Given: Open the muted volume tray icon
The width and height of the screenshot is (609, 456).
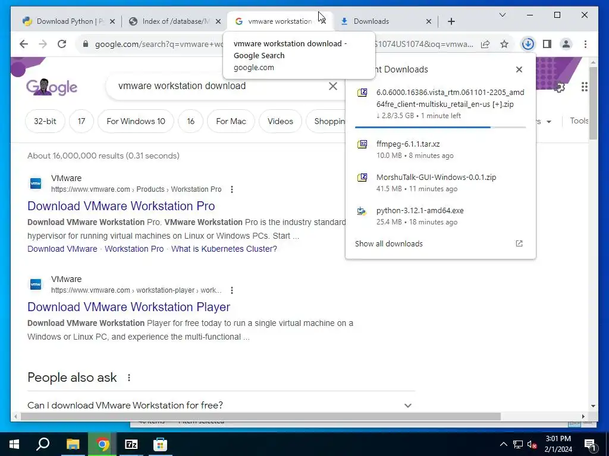Looking at the screenshot, I should coord(532,444).
